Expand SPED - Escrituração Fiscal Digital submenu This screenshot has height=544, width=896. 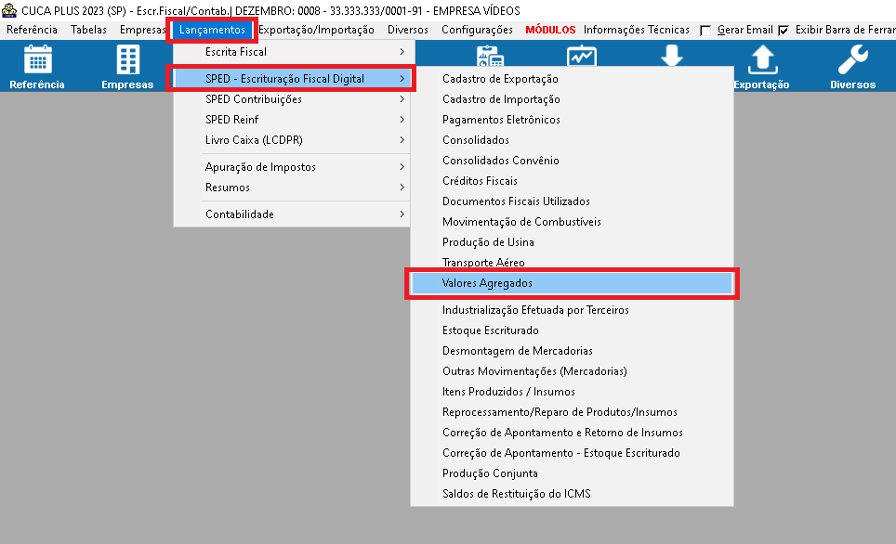point(292,79)
